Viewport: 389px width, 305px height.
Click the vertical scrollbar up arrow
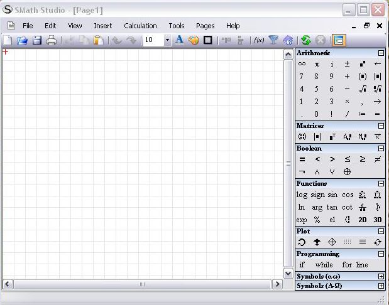click(288, 54)
